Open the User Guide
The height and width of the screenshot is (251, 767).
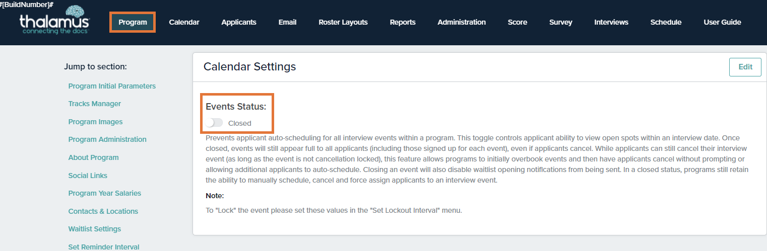coord(722,22)
